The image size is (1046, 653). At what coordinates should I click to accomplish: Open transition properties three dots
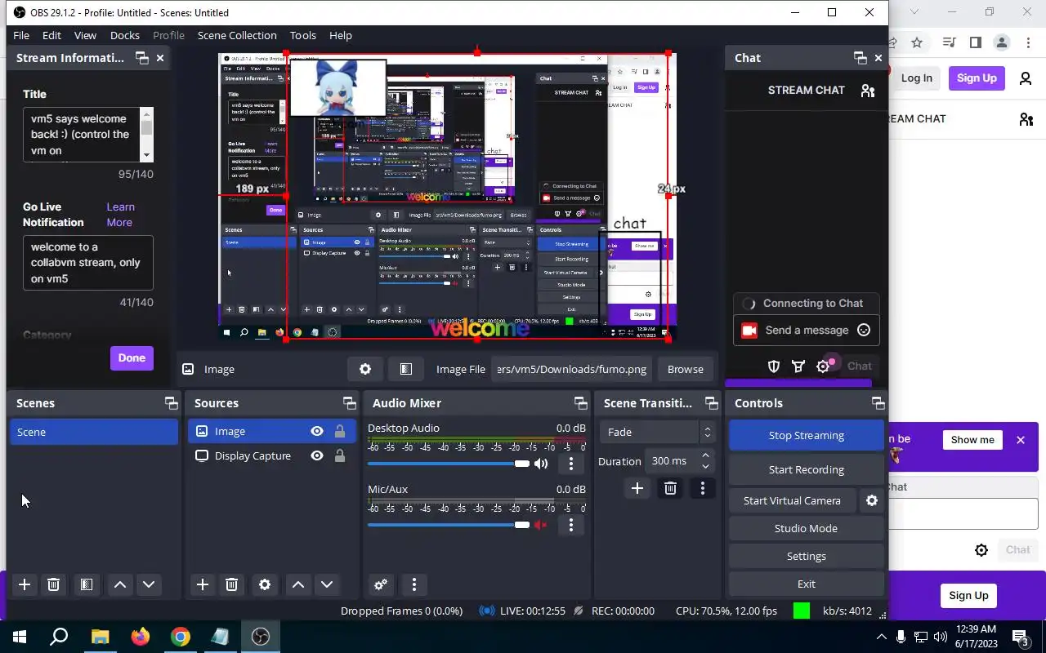703,488
